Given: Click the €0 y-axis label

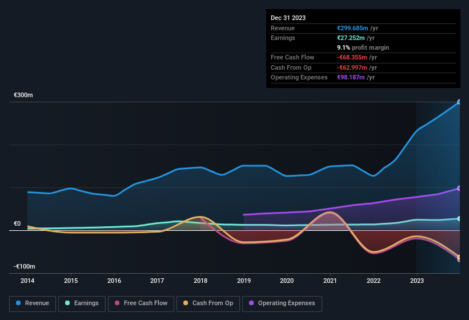Looking at the screenshot, I should [17, 223].
